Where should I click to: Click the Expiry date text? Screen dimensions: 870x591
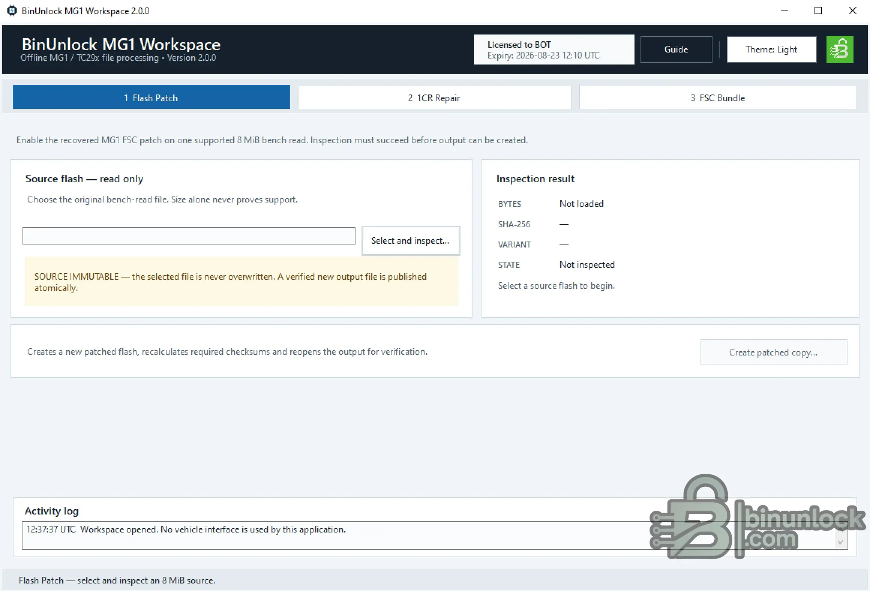click(x=544, y=55)
